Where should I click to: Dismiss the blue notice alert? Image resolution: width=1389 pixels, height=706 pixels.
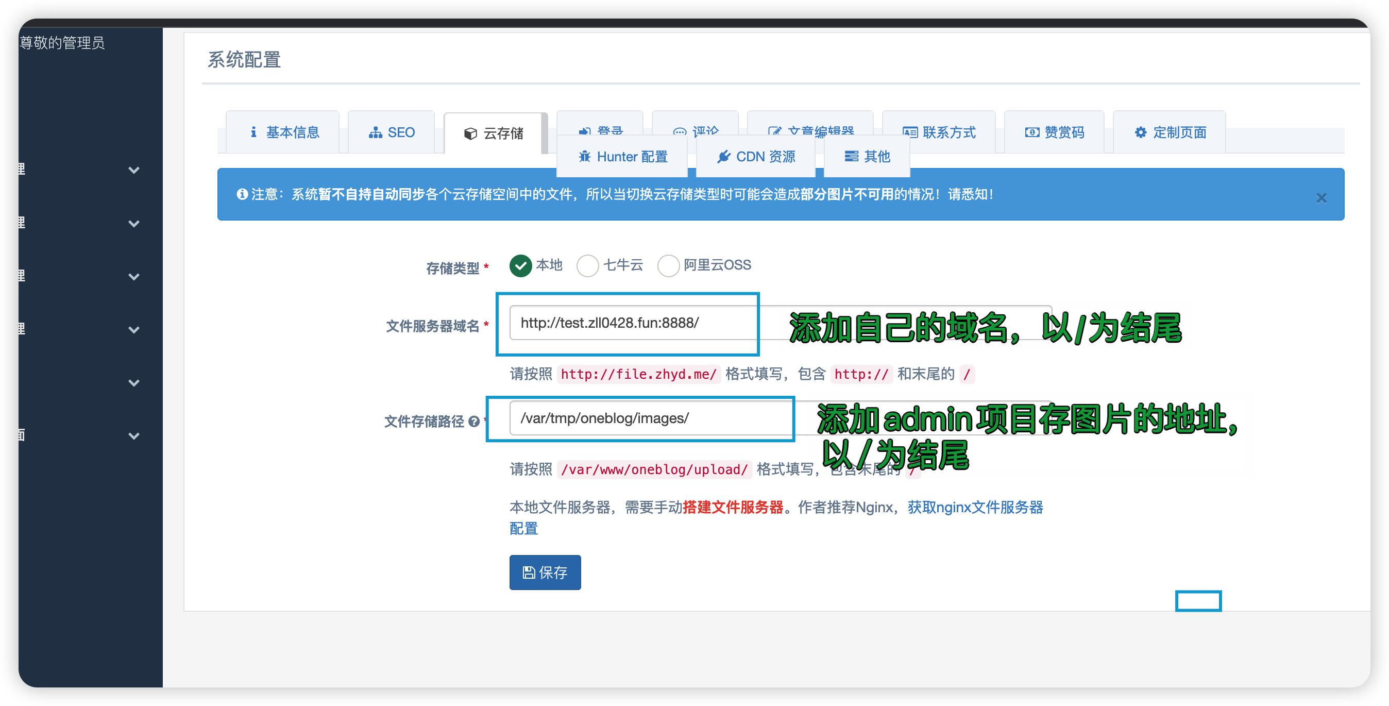[x=1321, y=198]
